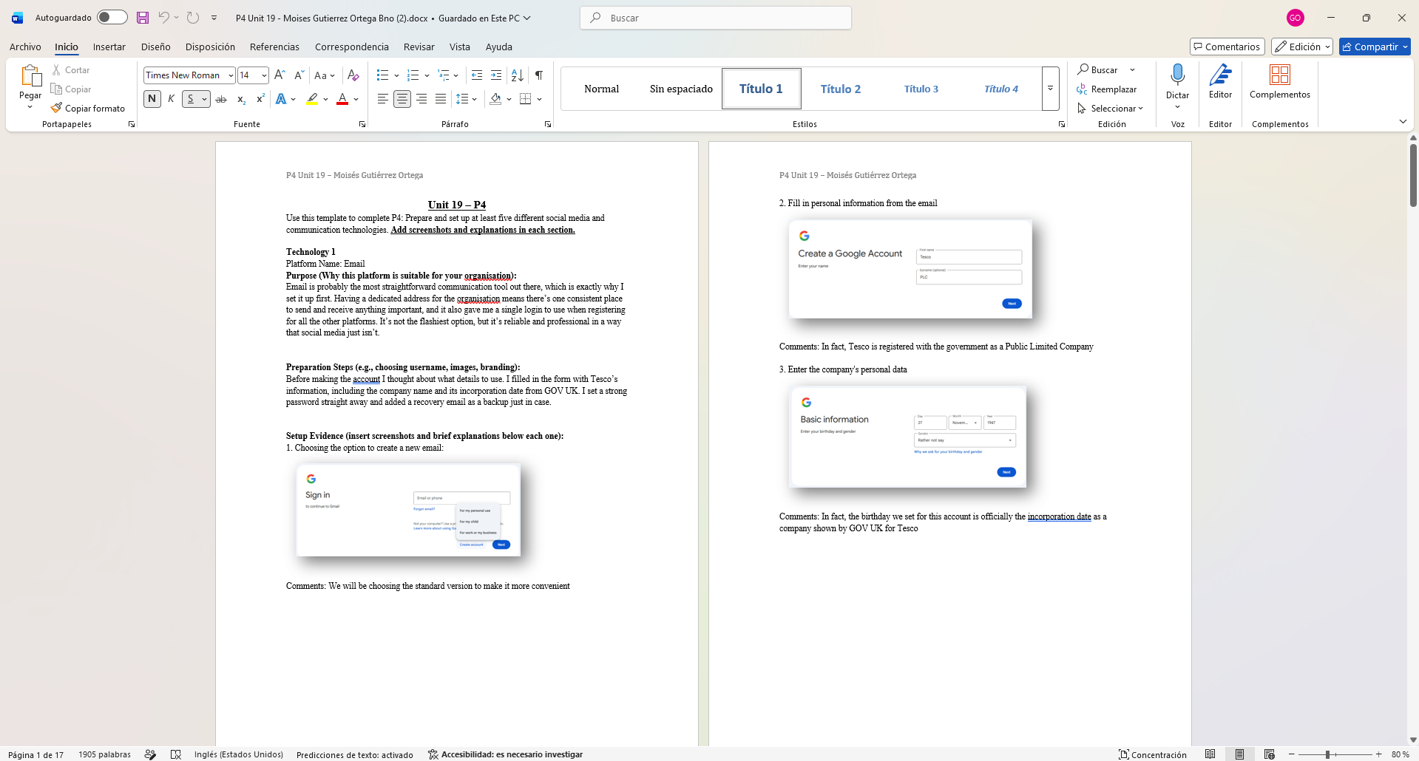Switch to the Insertar tab
Screen dimensions: 1419x761
point(109,47)
